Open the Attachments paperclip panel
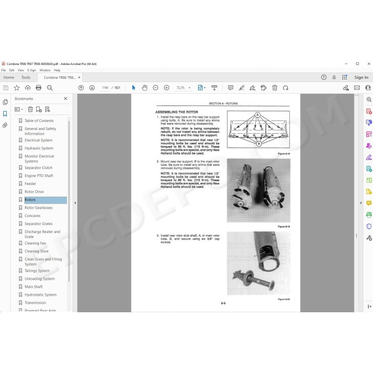373x373 pixels. tap(5, 125)
